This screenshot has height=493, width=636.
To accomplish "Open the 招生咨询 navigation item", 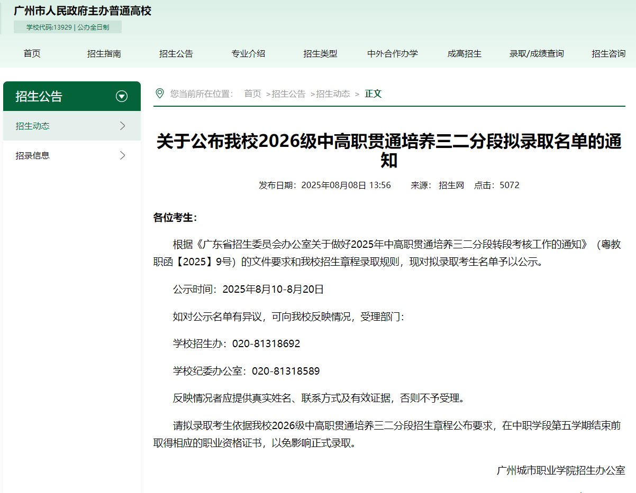I will tap(608, 53).
